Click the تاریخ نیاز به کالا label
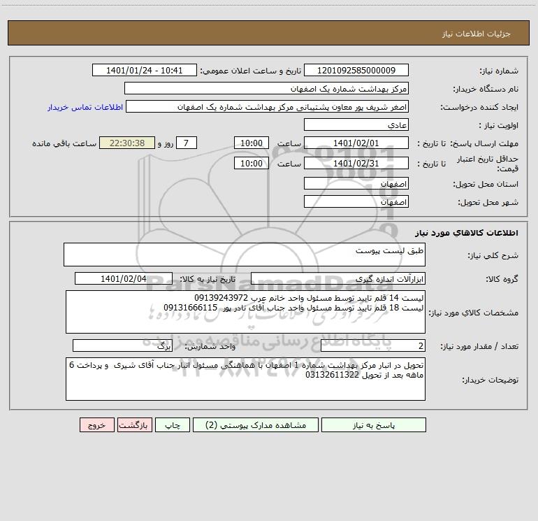The width and height of the screenshot is (538, 521). coord(208,279)
